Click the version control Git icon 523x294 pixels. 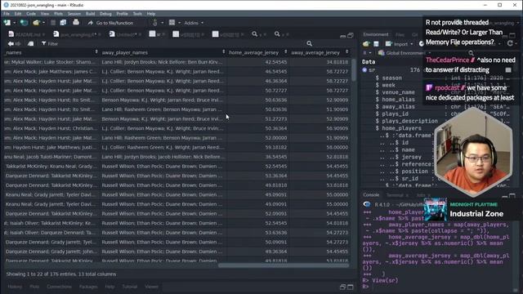pos(155,23)
